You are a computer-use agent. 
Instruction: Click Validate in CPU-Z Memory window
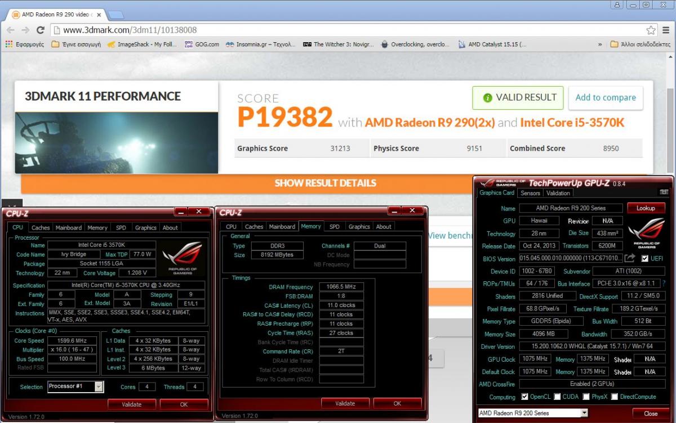click(x=345, y=403)
